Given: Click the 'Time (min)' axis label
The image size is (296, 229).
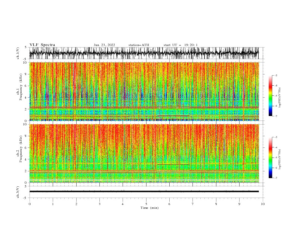Looking at the screenshot, I should tap(149, 208).
